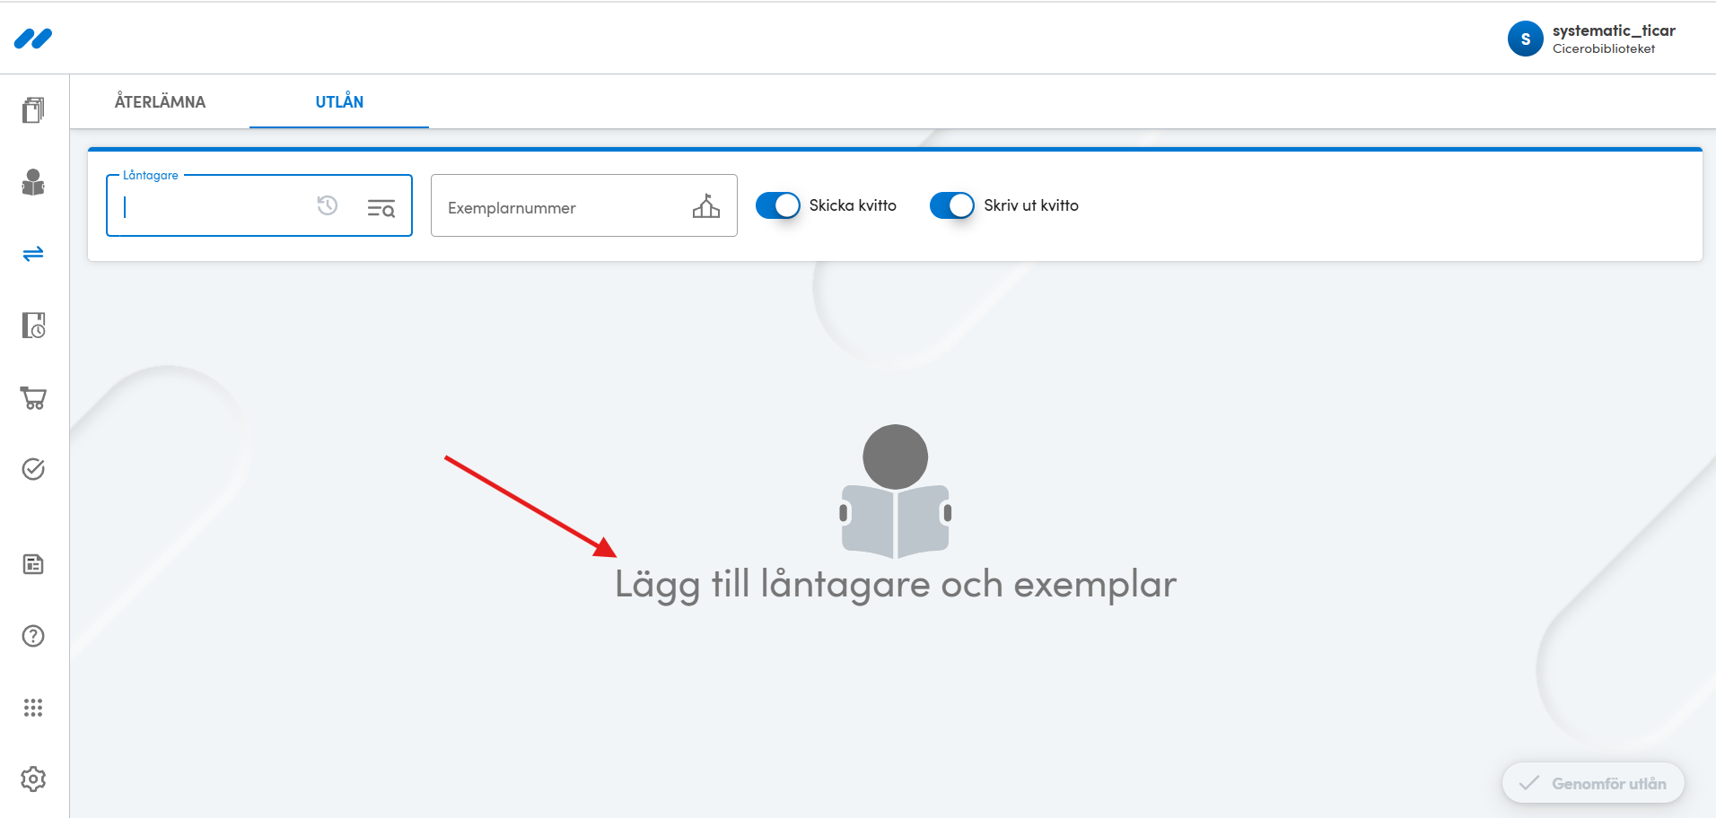Click the systematic_ticar username
1716x818 pixels.
(x=1614, y=30)
